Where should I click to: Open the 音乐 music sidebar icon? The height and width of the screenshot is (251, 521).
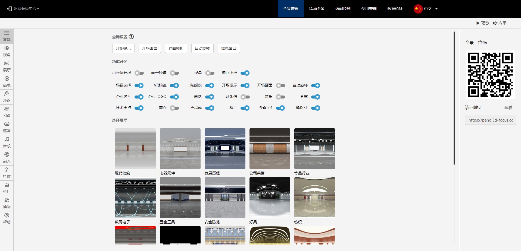coord(7,142)
